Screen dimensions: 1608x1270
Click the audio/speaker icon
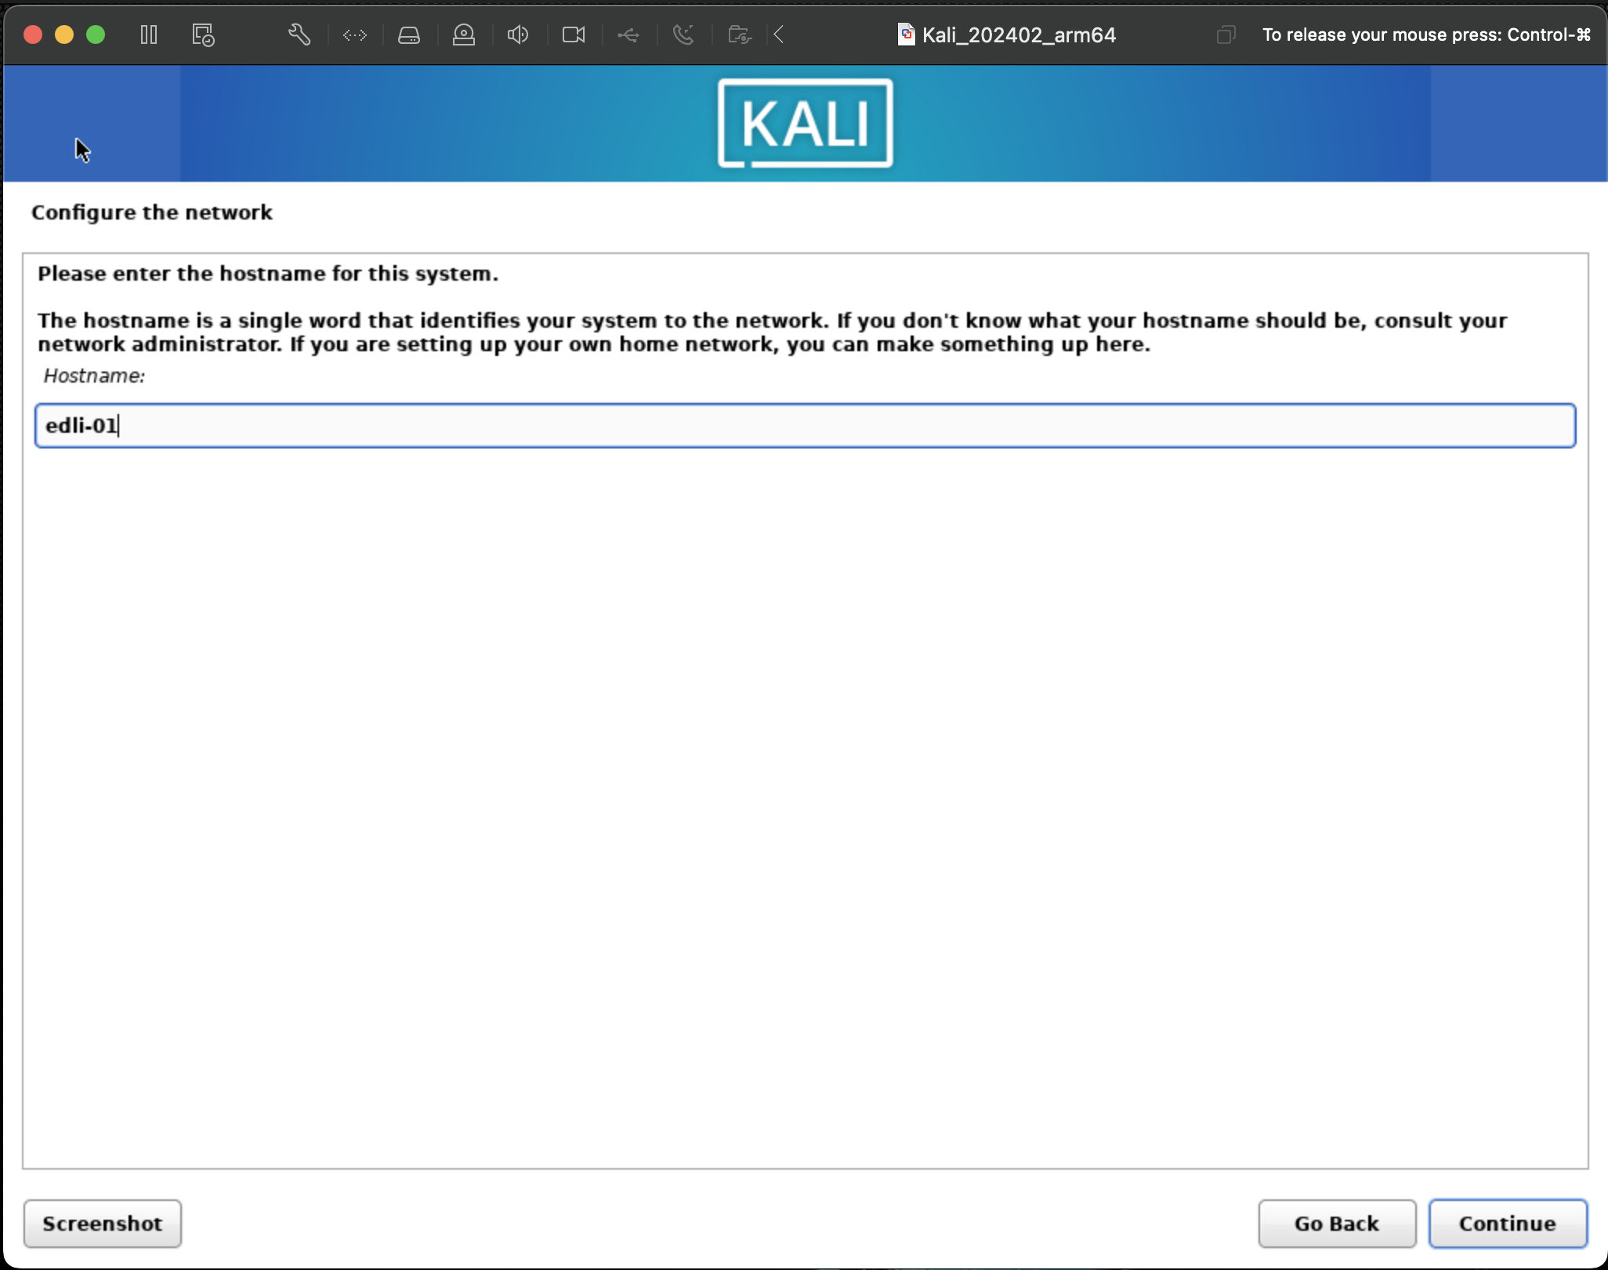coord(518,35)
